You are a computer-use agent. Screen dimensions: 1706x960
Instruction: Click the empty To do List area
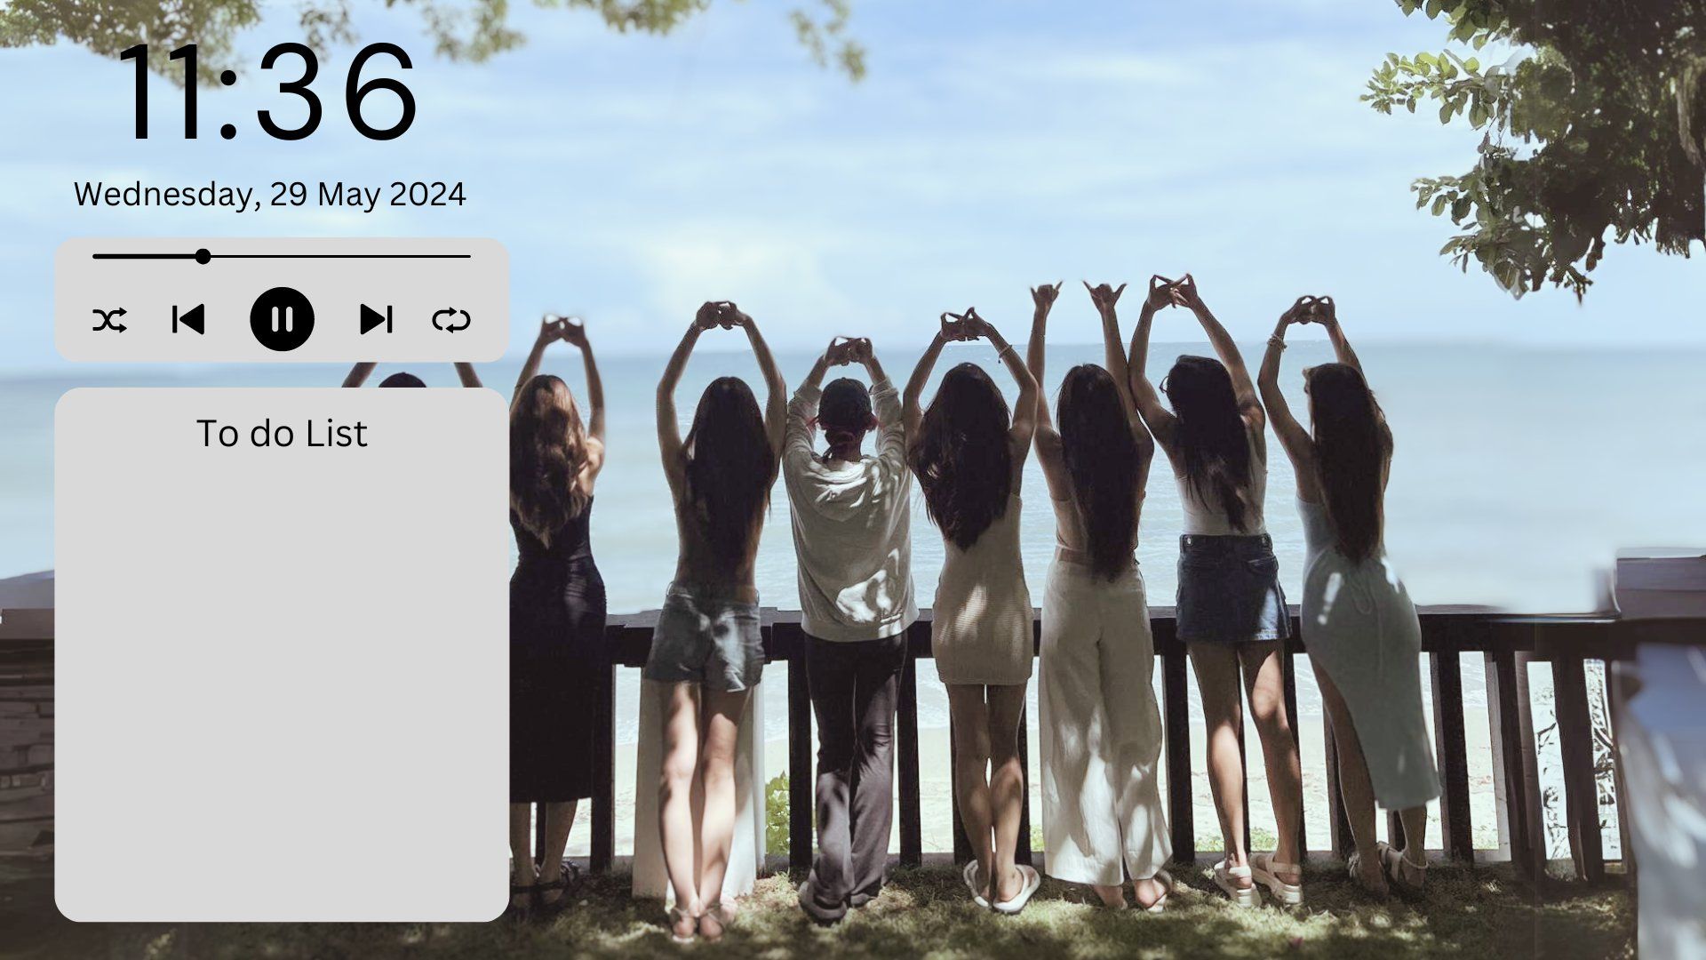[x=282, y=676]
